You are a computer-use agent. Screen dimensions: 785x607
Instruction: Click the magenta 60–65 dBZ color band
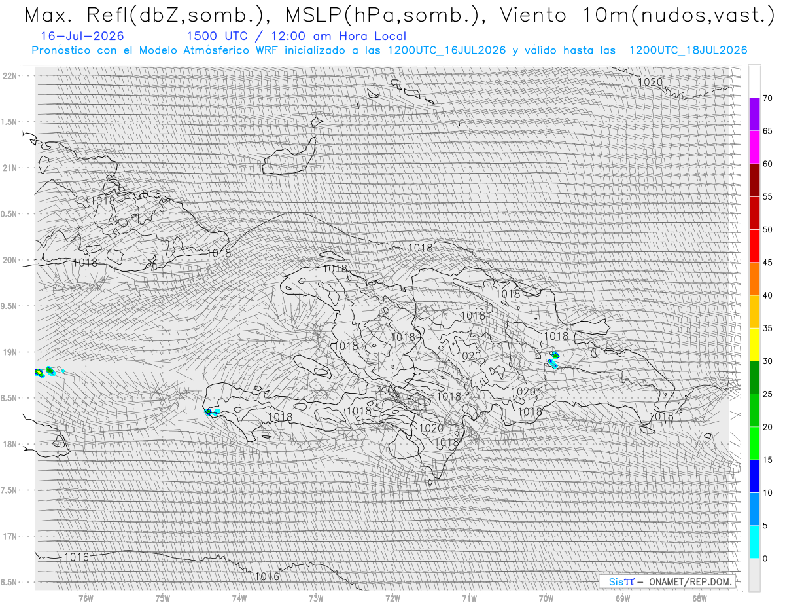(x=754, y=147)
